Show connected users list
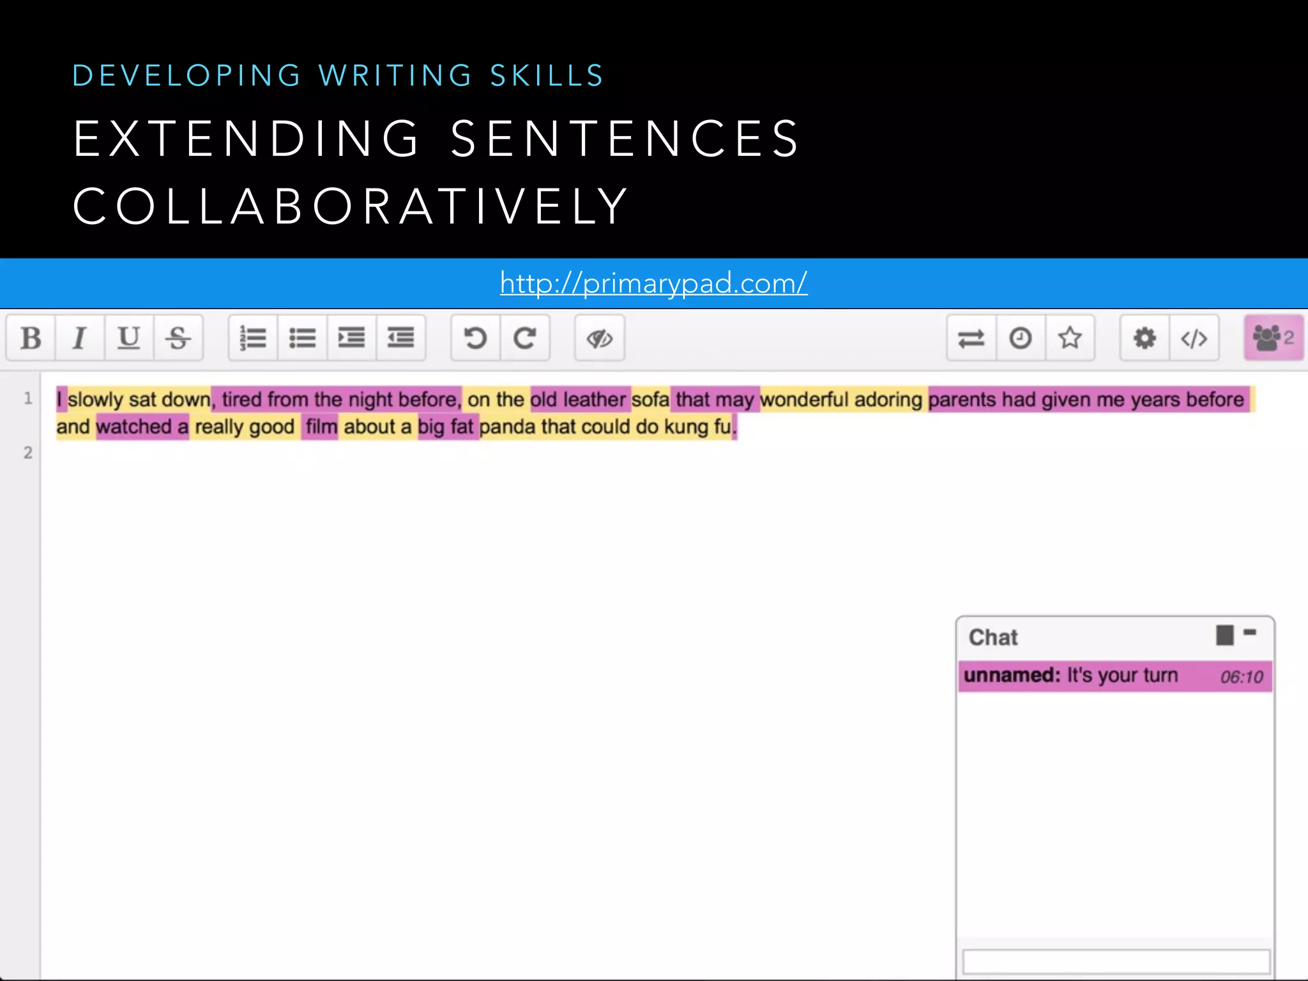The width and height of the screenshot is (1308, 981). pos(1273,338)
